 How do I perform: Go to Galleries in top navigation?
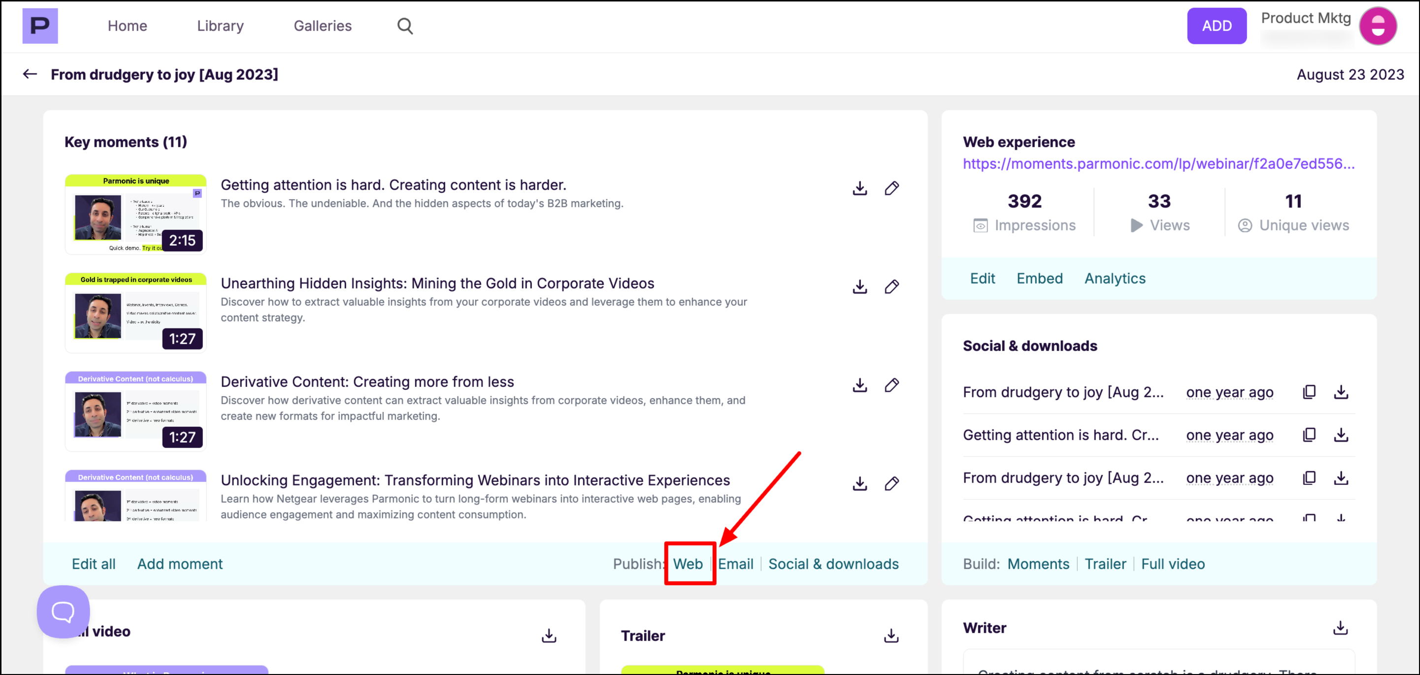(x=323, y=26)
